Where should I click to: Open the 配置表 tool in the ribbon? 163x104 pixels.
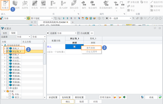click(5, 5)
